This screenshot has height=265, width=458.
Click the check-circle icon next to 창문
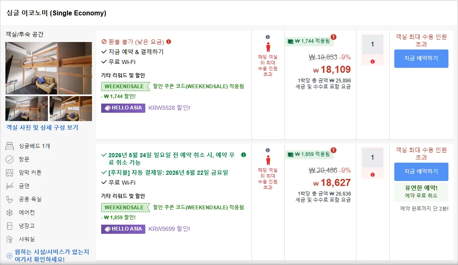click(x=10, y=159)
